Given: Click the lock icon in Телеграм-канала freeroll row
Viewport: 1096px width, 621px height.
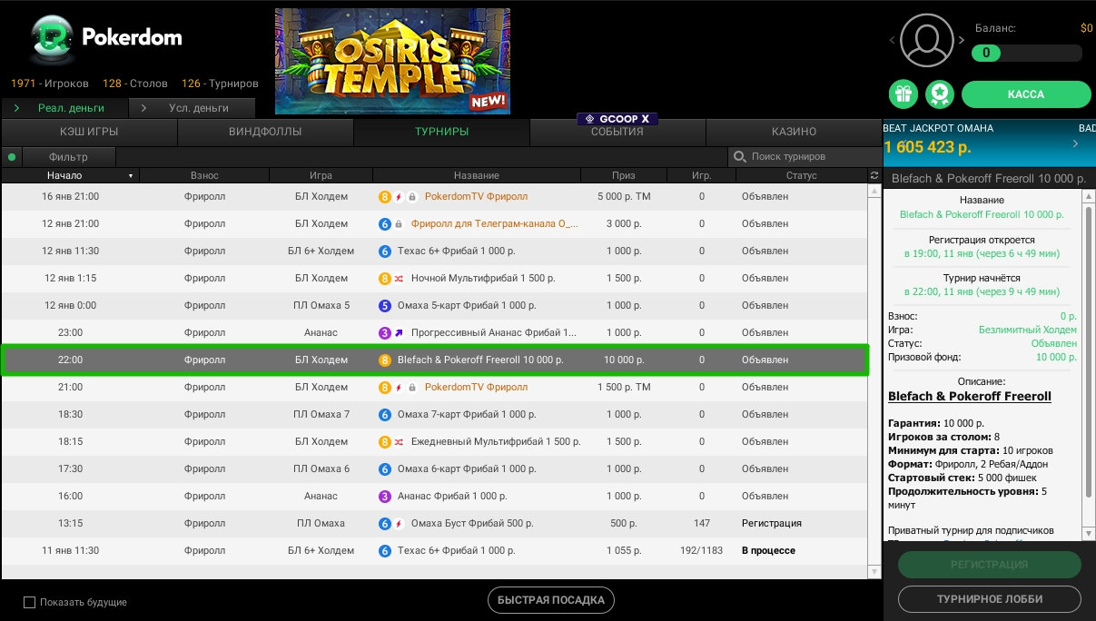Looking at the screenshot, I should point(398,223).
